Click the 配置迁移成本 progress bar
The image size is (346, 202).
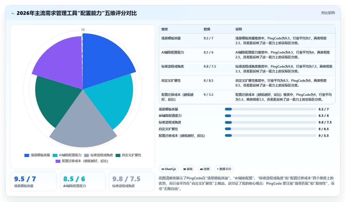[x=271, y=135]
